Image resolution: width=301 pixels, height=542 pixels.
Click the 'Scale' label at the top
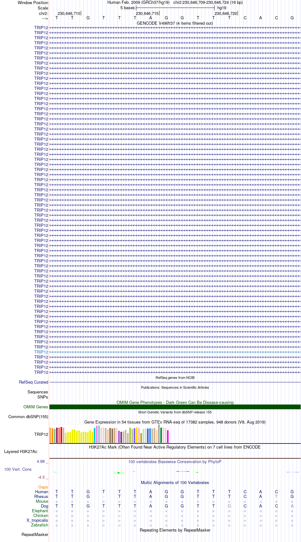(43, 8)
